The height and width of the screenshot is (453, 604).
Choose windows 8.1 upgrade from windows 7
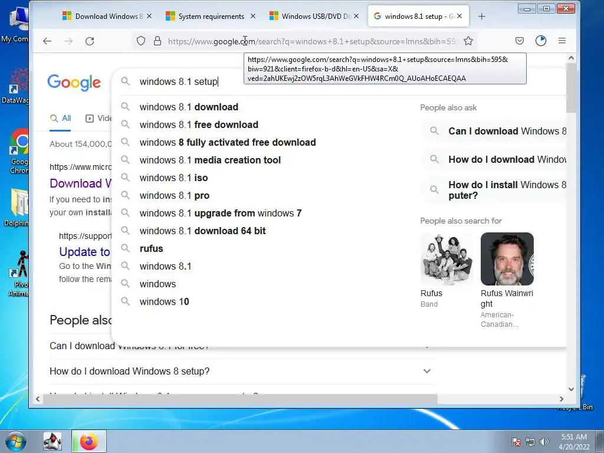coord(221,213)
